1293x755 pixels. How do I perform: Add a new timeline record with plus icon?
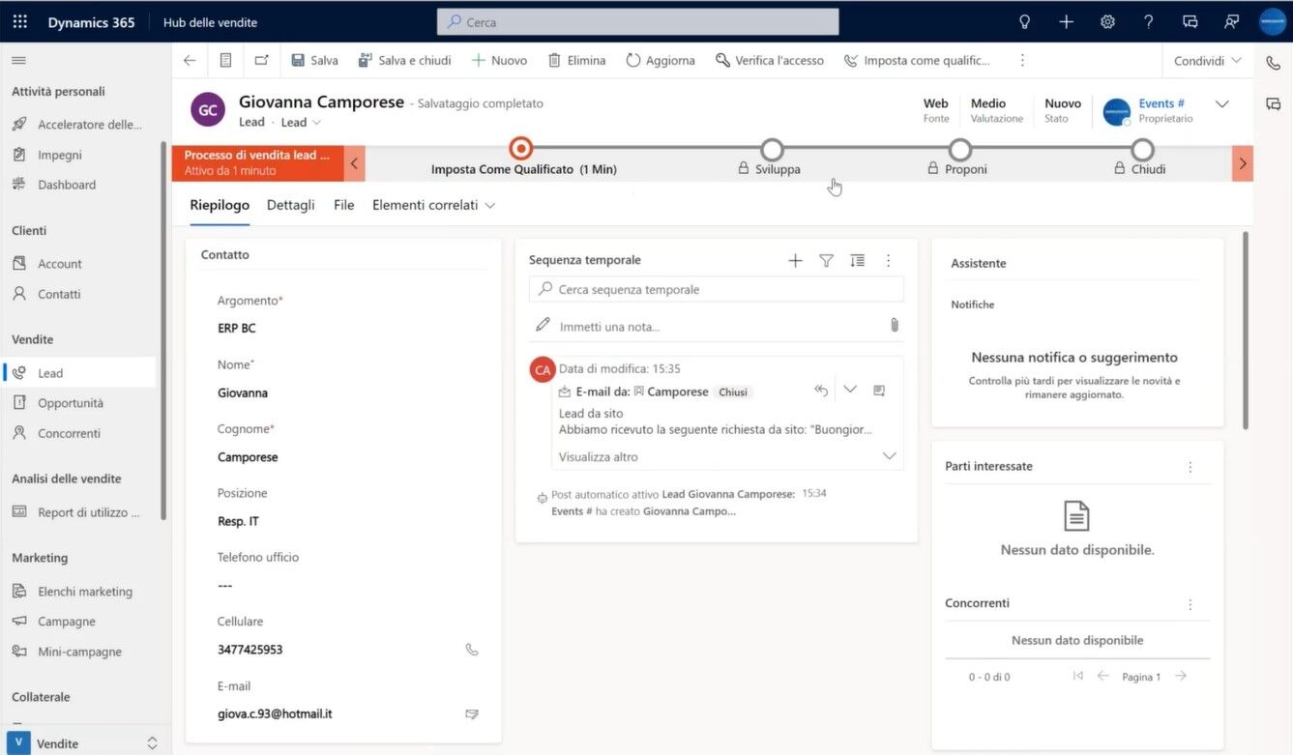pos(795,260)
